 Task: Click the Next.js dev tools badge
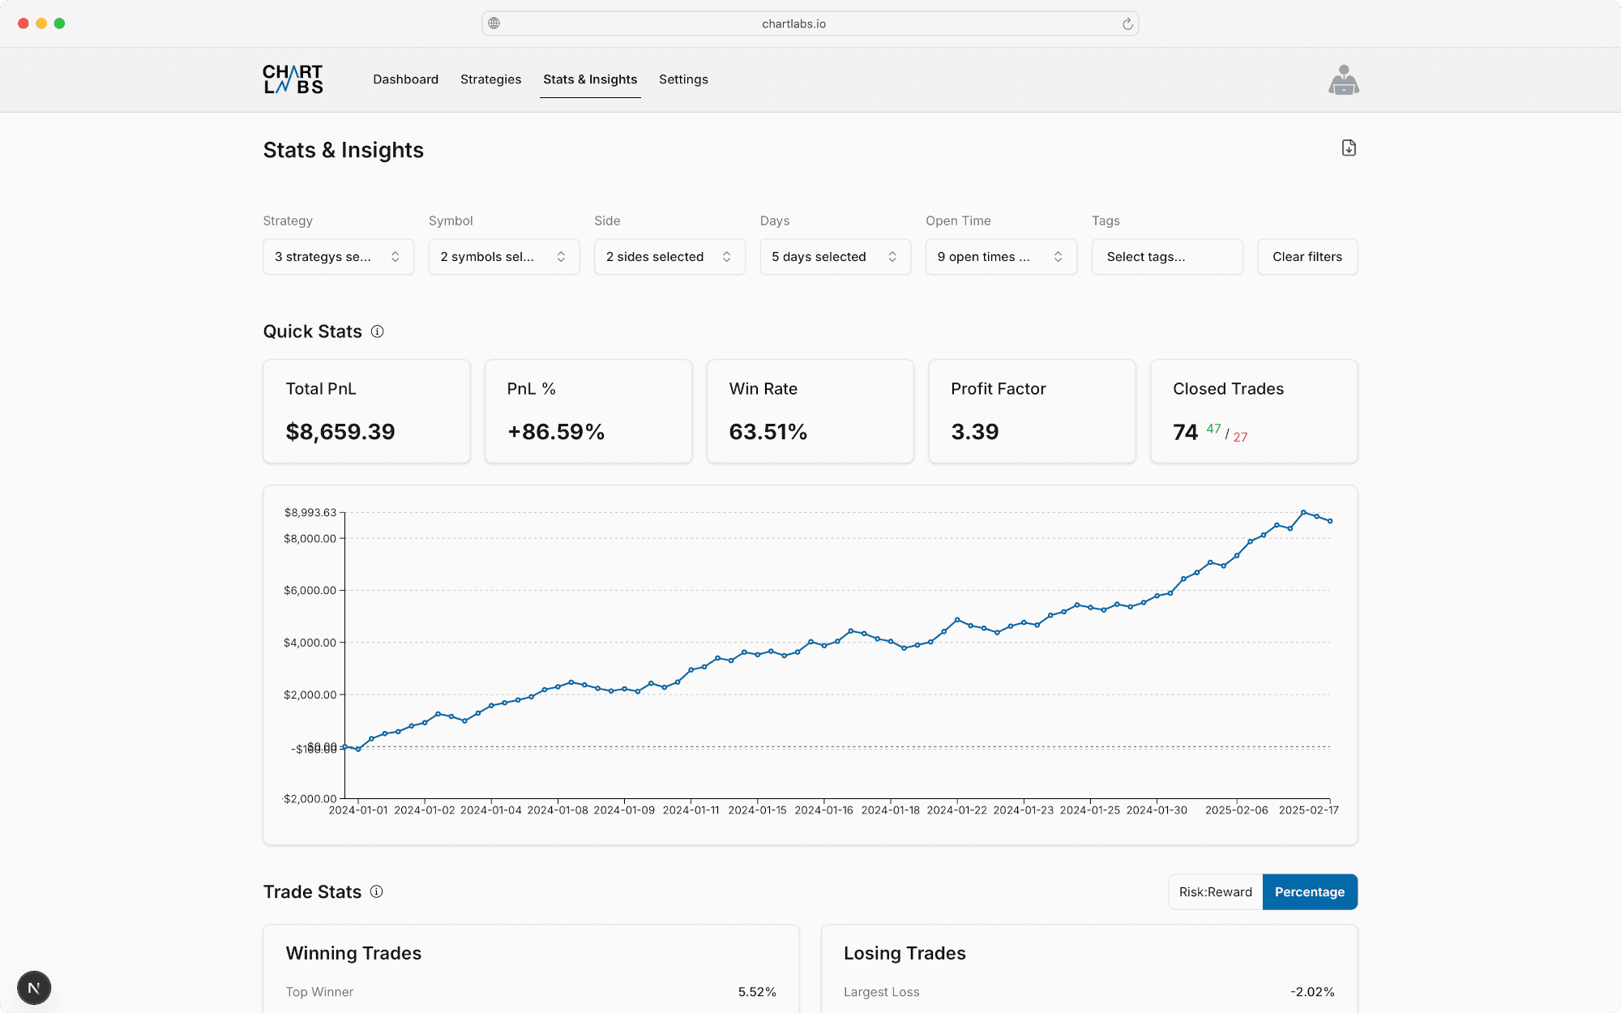point(34,987)
